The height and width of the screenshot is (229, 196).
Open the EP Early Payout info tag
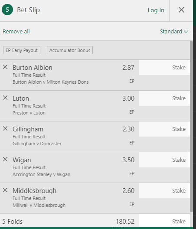[x=22, y=50]
